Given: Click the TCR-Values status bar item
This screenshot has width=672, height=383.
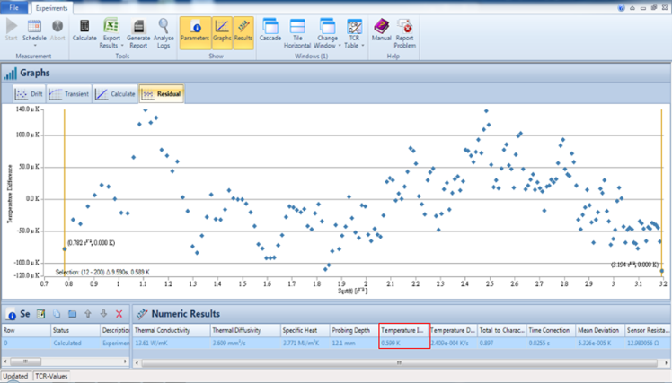Looking at the screenshot, I should (x=51, y=376).
